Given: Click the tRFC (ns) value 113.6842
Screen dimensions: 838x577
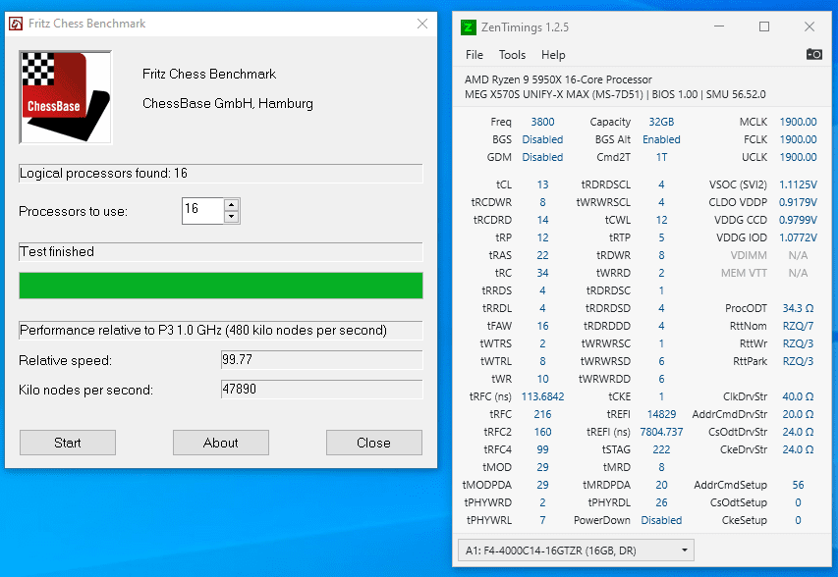Looking at the screenshot, I should pos(542,396).
